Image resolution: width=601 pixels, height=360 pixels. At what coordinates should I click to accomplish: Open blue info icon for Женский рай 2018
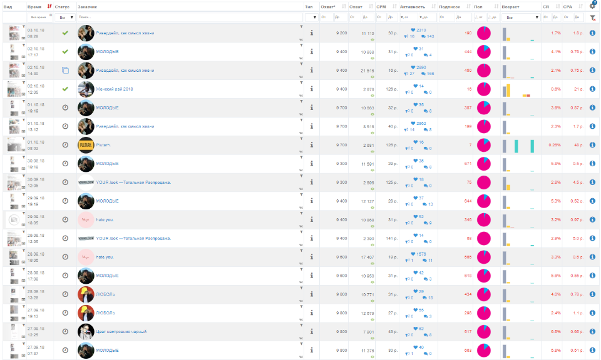point(592,89)
